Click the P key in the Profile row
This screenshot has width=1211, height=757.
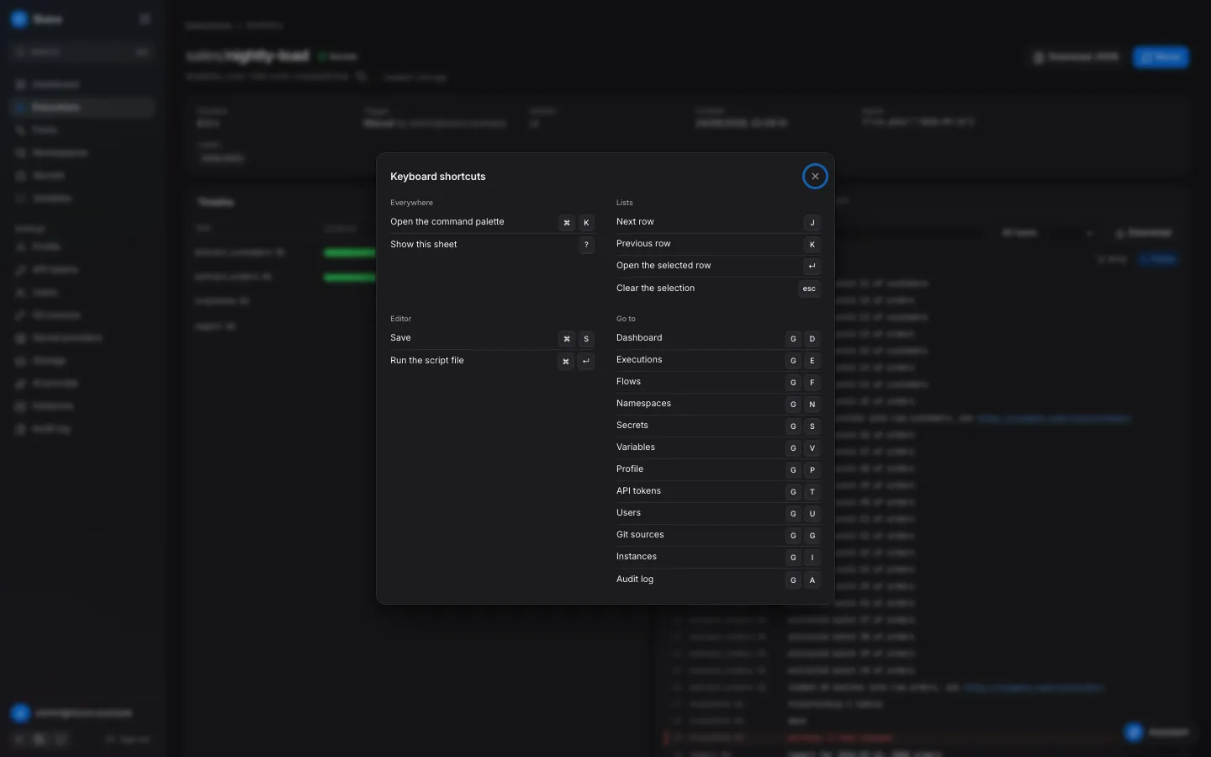pyautogui.click(x=812, y=470)
